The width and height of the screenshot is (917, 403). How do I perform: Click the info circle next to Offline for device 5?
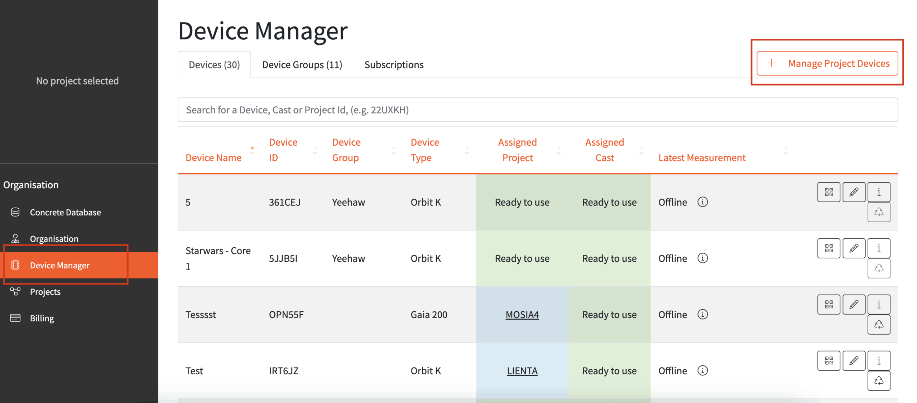(703, 202)
